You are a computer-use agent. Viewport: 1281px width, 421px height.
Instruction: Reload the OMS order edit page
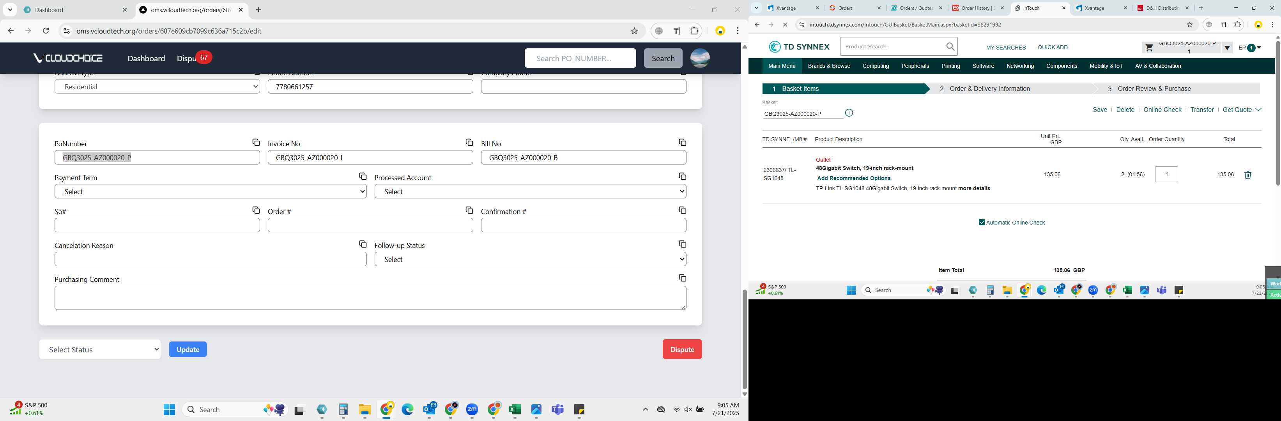coord(46,31)
